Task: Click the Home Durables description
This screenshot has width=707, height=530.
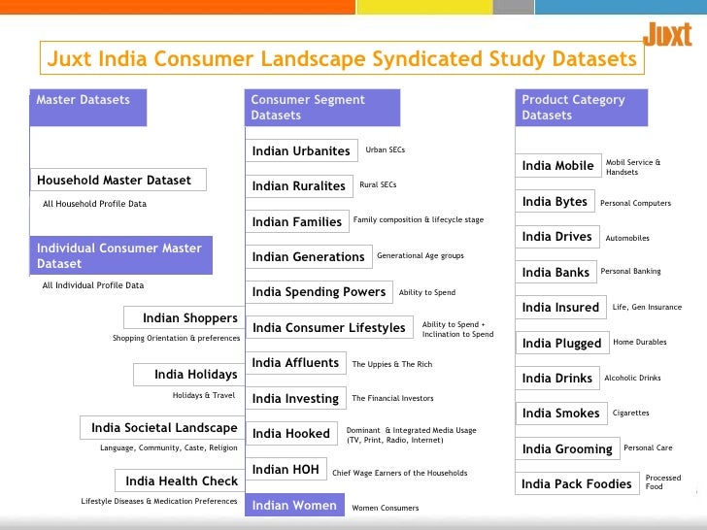Action: click(640, 342)
